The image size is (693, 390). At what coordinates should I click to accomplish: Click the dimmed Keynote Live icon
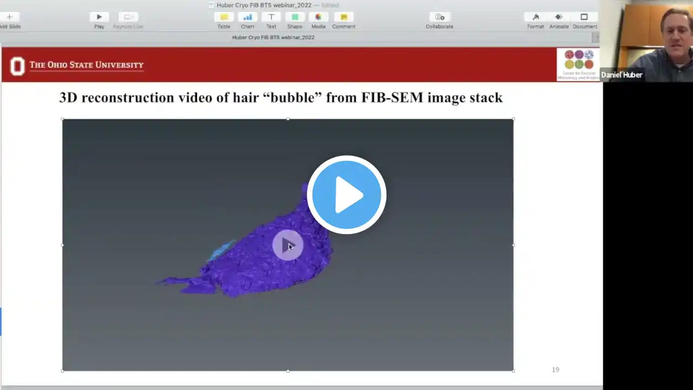(x=128, y=17)
